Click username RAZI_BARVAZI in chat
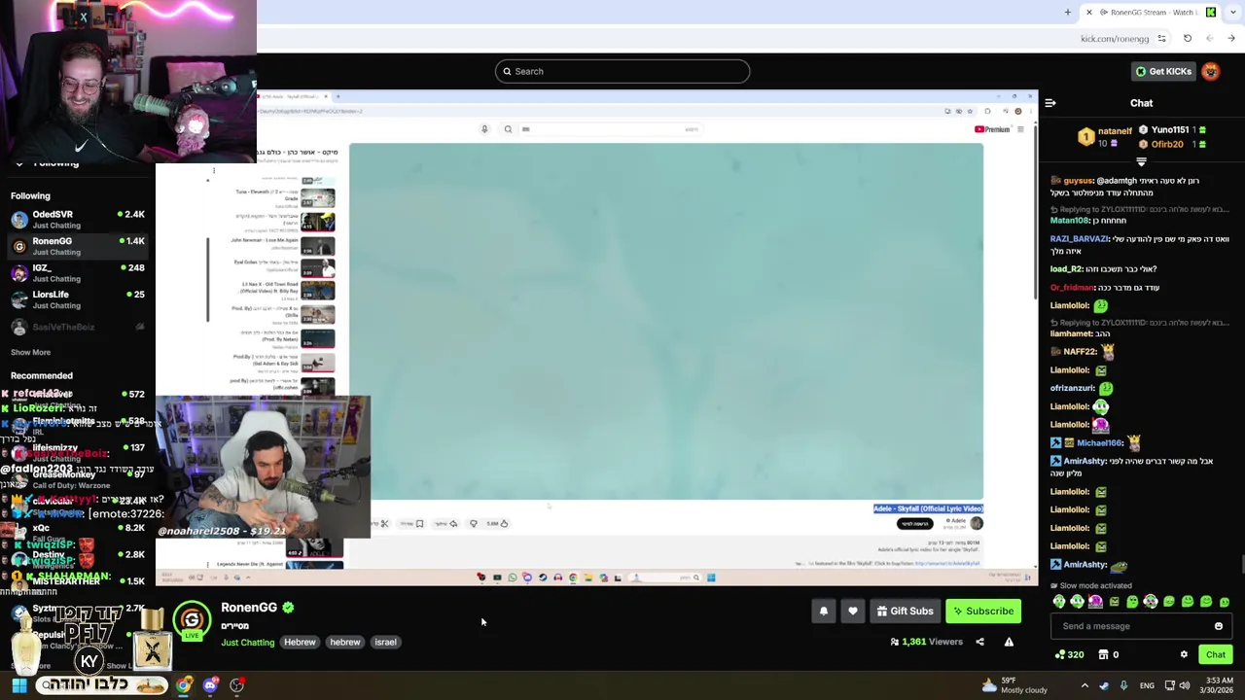 click(1080, 239)
